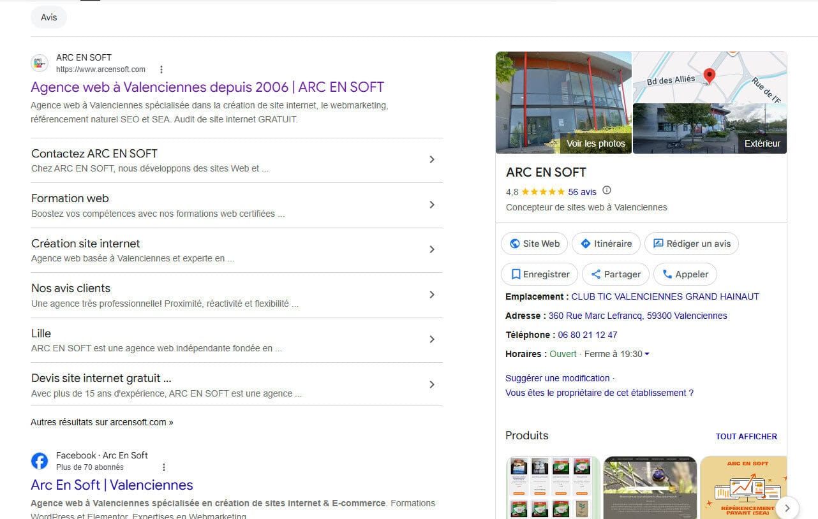
Task: Open the Voir les photos building thumbnail
Action: 563,103
